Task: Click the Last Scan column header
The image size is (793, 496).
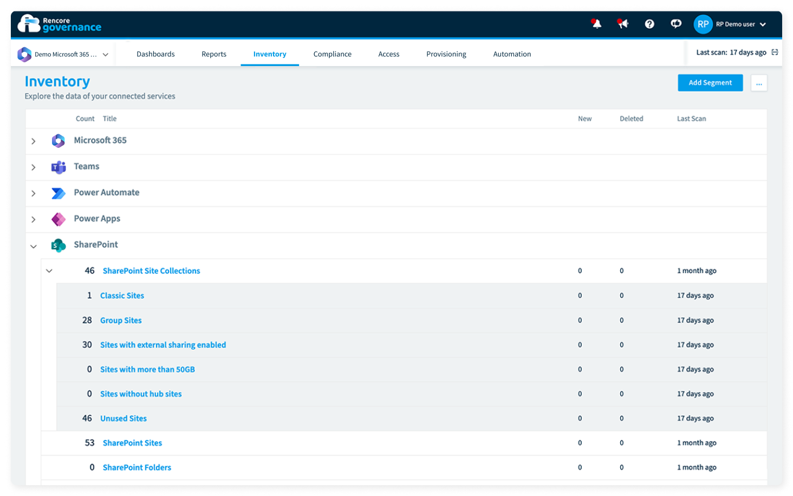Action: (x=691, y=119)
